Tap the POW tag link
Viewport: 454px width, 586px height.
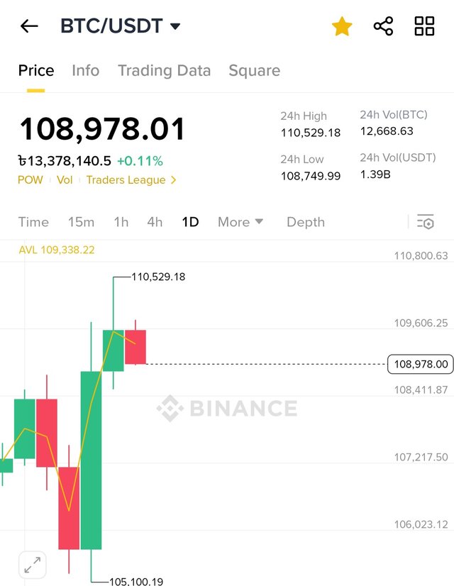[30, 180]
